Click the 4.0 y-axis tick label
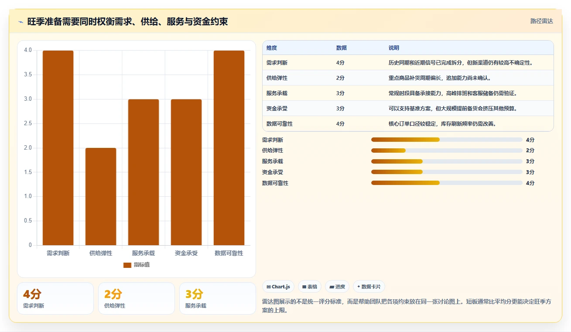This screenshot has width=571, height=332. (x=28, y=50)
